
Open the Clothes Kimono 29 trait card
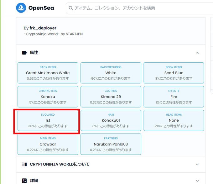point(111,97)
